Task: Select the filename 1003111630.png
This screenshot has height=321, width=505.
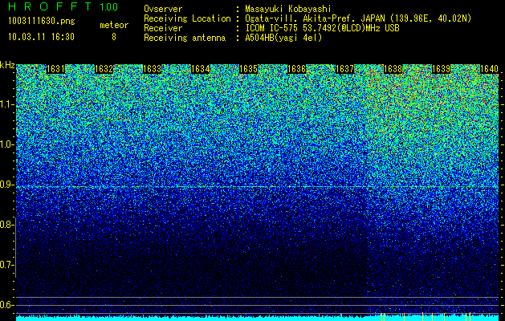Action: pyautogui.click(x=42, y=22)
